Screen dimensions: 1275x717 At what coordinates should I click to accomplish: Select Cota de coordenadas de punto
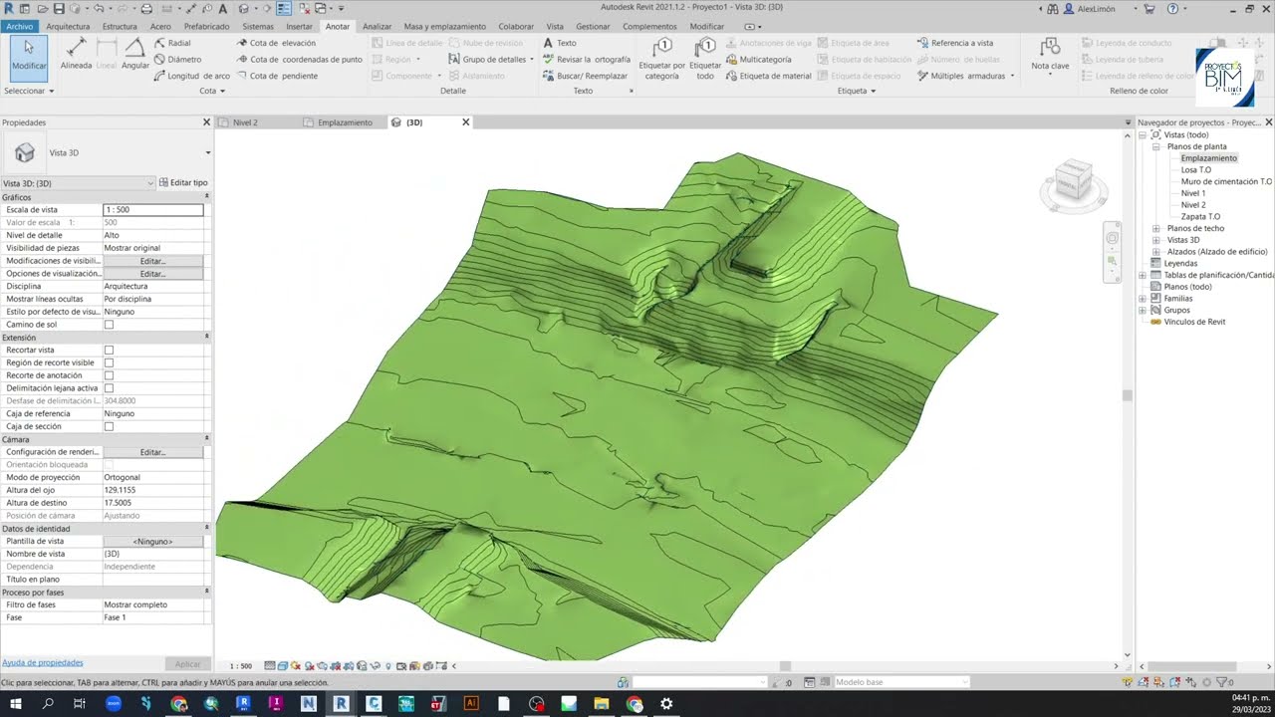tap(299, 59)
